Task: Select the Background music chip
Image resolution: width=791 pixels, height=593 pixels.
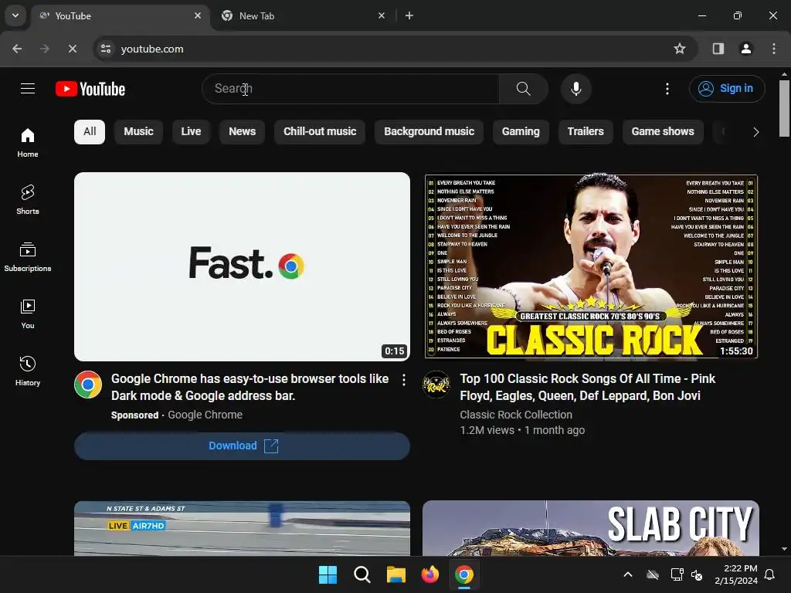Action: point(429,131)
